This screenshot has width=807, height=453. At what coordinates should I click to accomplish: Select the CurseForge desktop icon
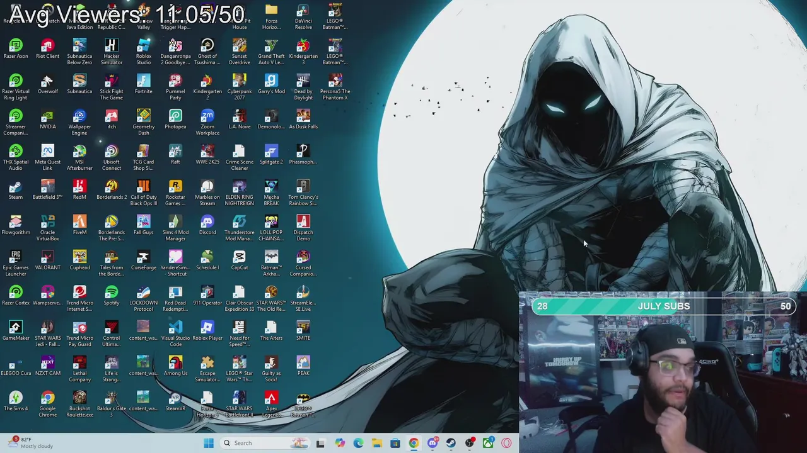144,260
